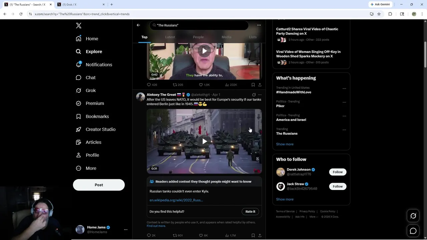Like the post with 1.9K likes
This screenshot has width=427, height=240.
[204, 85]
